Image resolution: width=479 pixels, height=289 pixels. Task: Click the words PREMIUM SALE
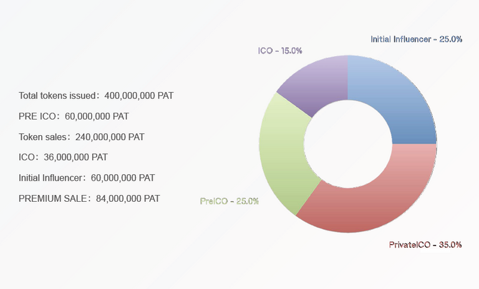point(52,199)
